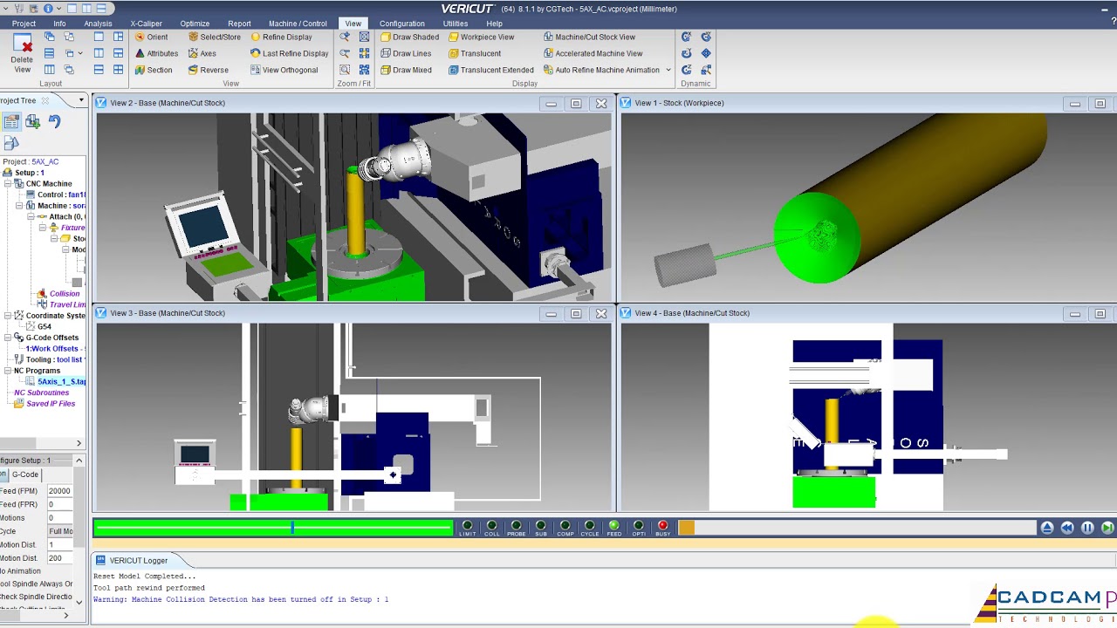Switch to the G-Code tab
1117x628 pixels.
pos(24,474)
